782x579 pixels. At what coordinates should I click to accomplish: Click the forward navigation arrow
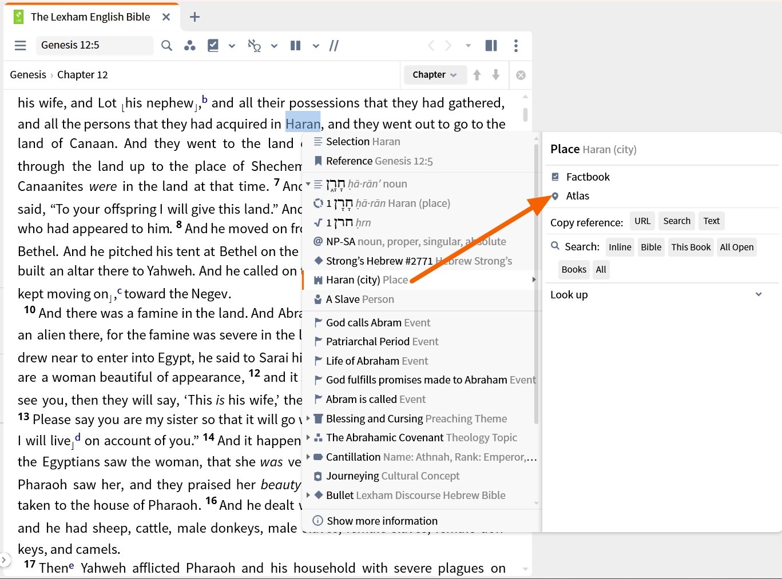[448, 45]
